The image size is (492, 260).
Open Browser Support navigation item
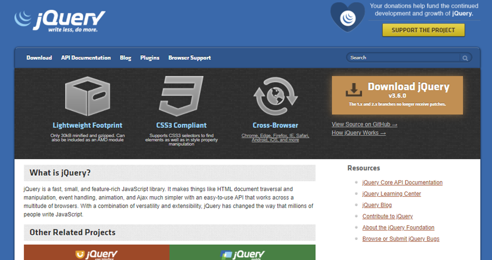coord(190,58)
